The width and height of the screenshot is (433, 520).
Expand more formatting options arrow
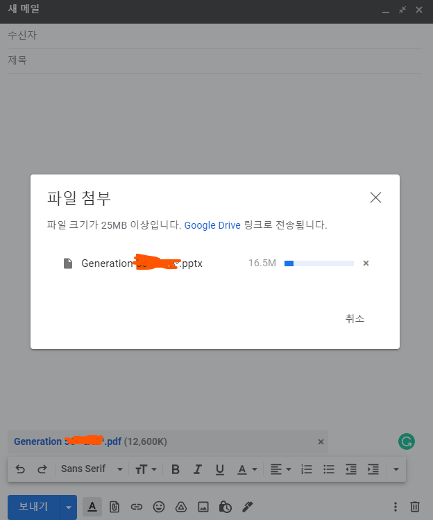396,469
